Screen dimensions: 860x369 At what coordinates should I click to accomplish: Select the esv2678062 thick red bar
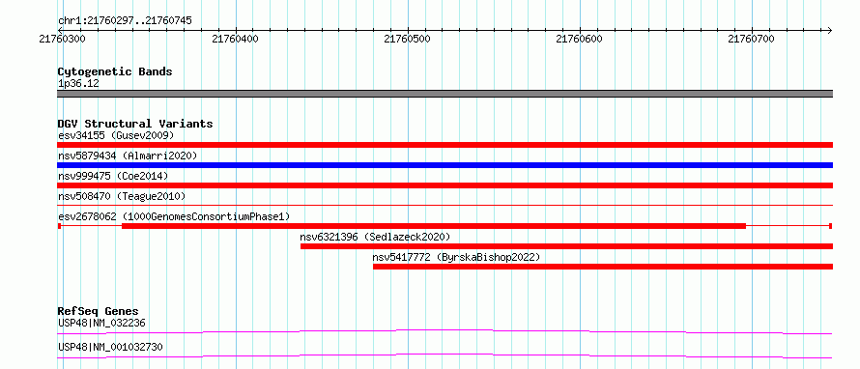pyautogui.click(x=434, y=226)
